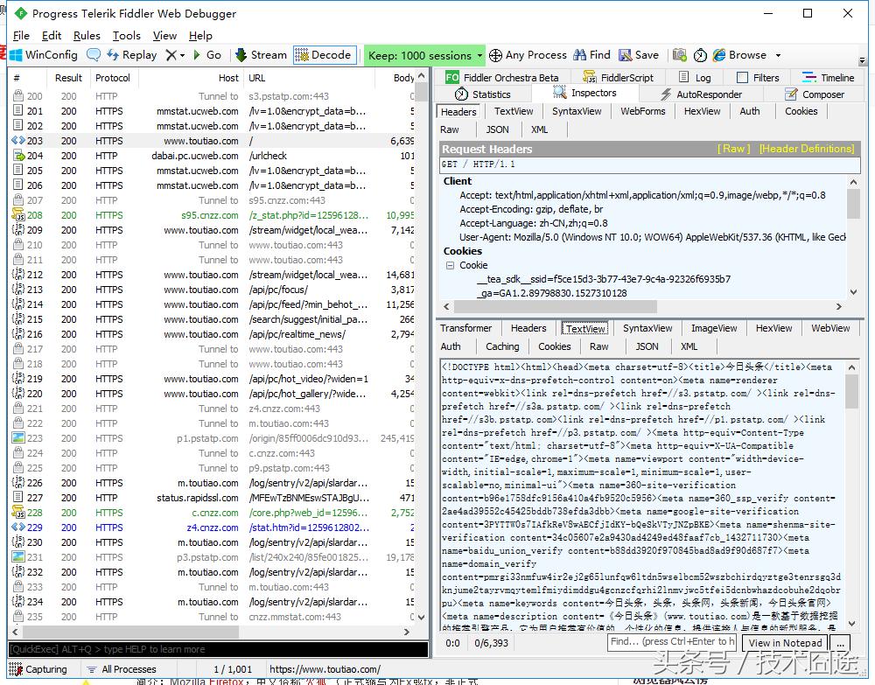Open the Rules menu

pos(87,36)
